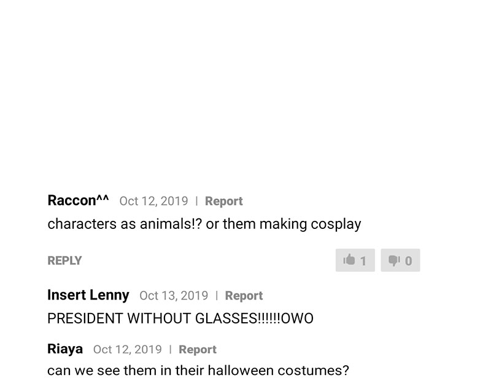Like Raccon^^'s comment with thumbs up icon
The height and width of the screenshot is (386, 491).
pyautogui.click(x=349, y=260)
